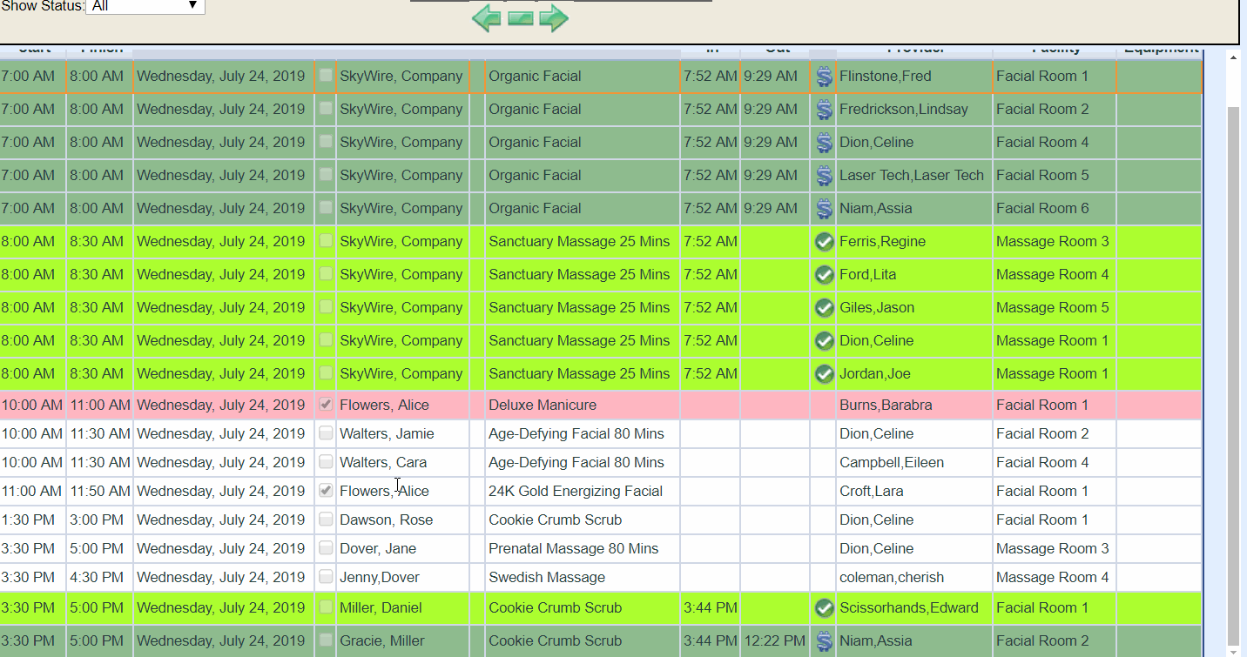Tick the checkbox for Dawson, Rose

coord(326,520)
